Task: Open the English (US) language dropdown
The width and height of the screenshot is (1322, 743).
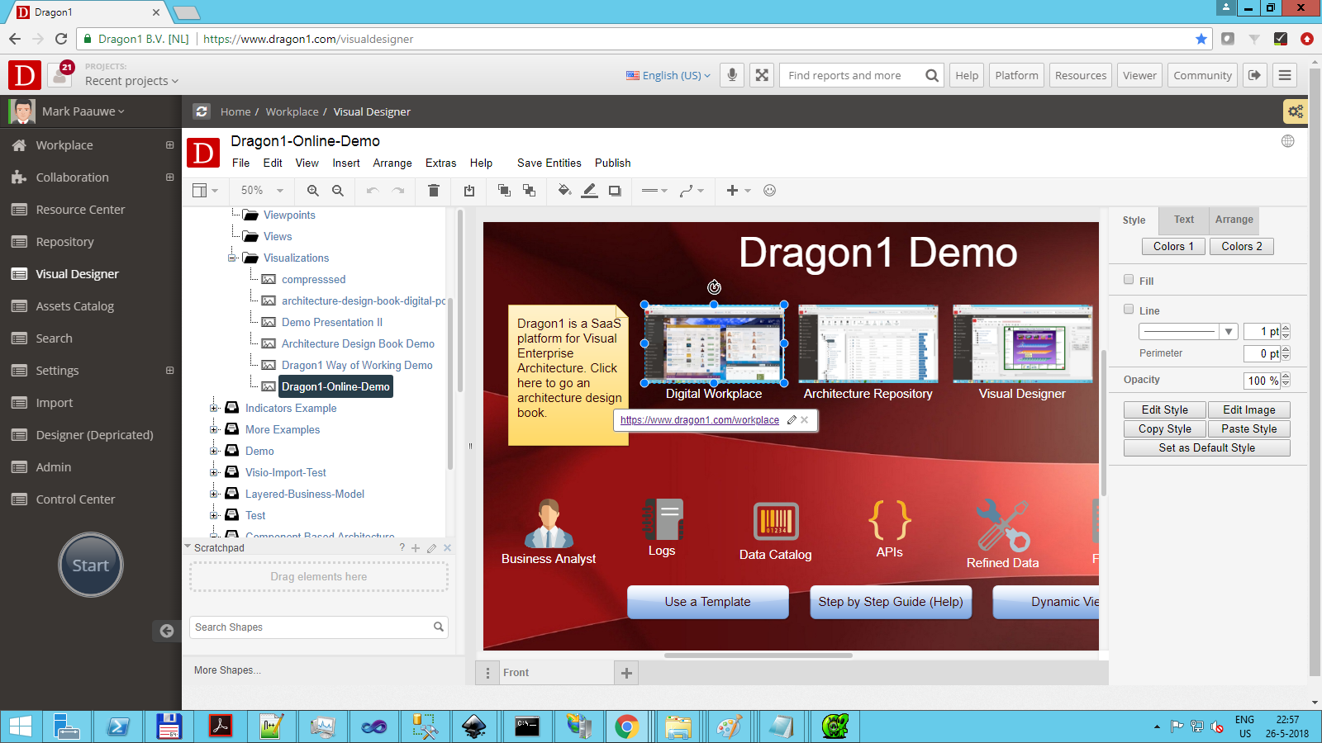Action: [x=668, y=75]
